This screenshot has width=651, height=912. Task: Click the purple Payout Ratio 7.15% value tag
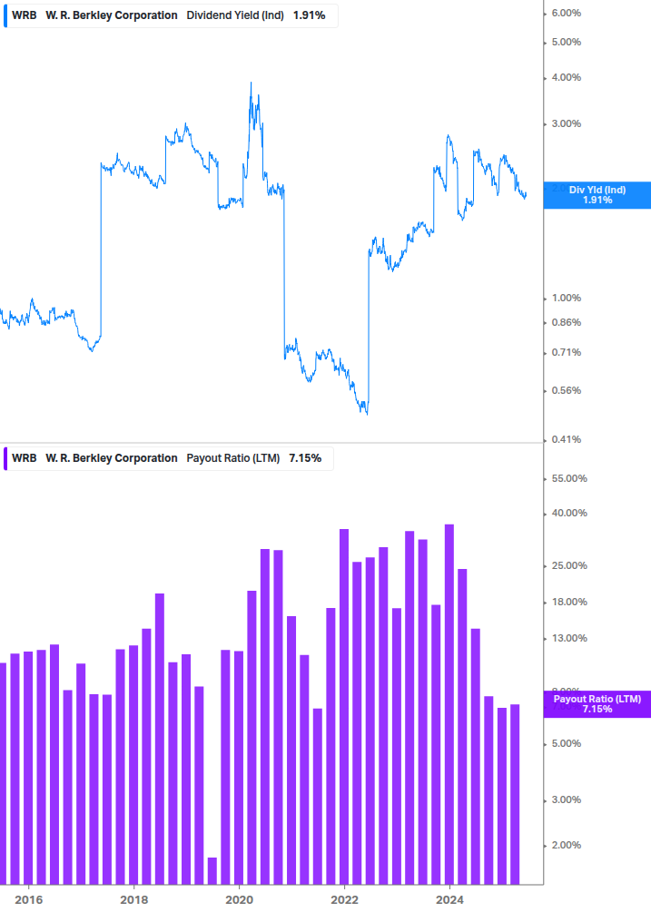(597, 704)
